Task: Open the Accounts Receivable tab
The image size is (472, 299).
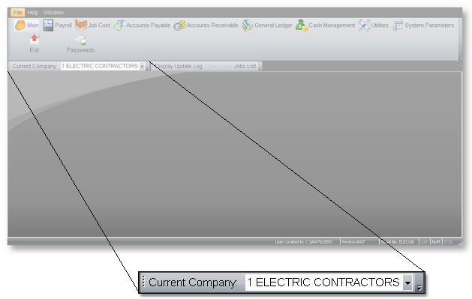Action: (x=206, y=25)
